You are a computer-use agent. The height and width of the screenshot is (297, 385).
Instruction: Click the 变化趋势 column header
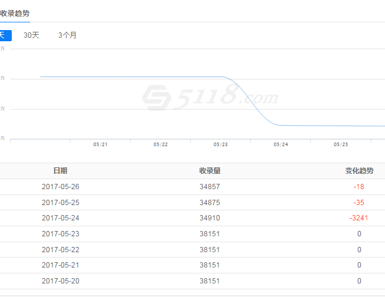pos(359,171)
